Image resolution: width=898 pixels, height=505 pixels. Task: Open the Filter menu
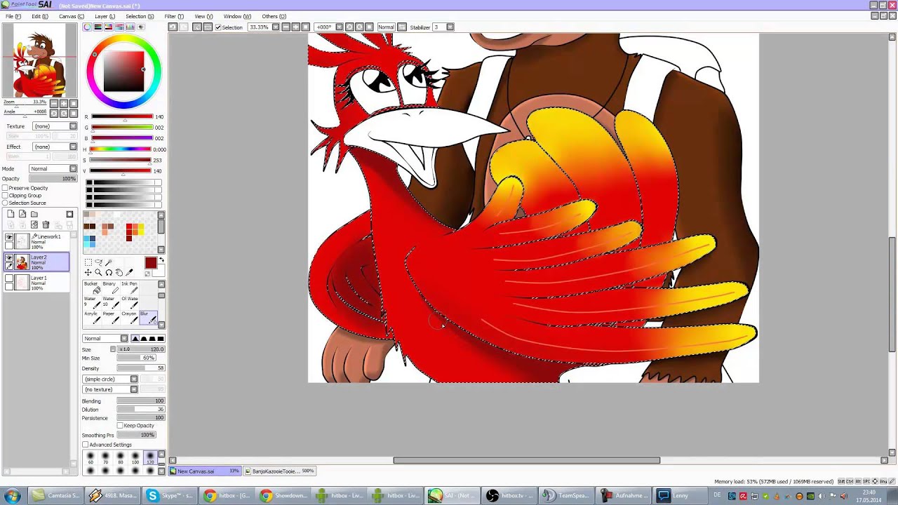click(174, 16)
